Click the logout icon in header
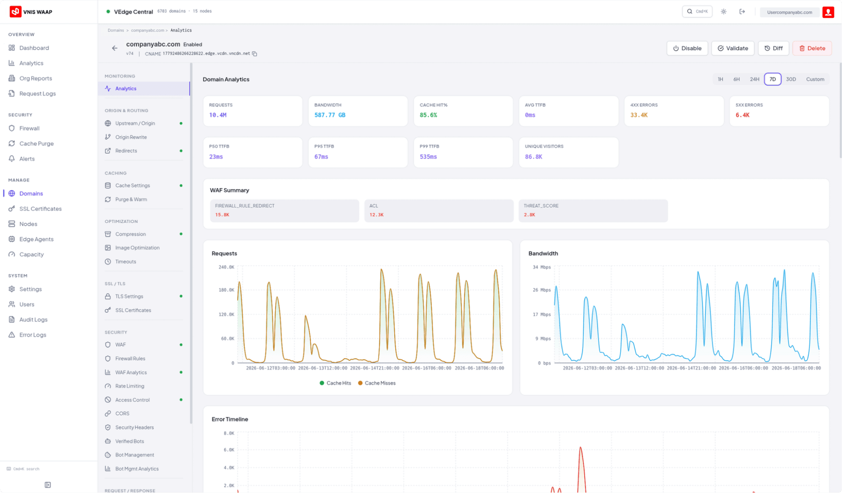Viewport: 842px width, 493px height. point(742,12)
